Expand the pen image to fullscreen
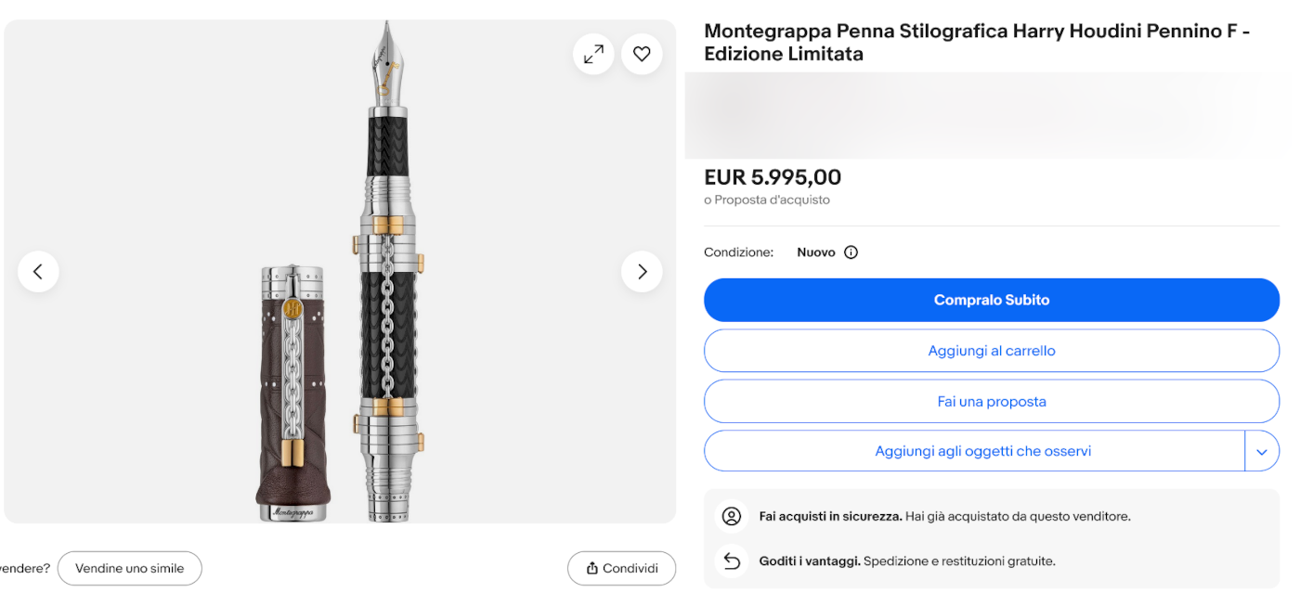This screenshot has width=1300, height=593. pyautogui.click(x=593, y=55)
